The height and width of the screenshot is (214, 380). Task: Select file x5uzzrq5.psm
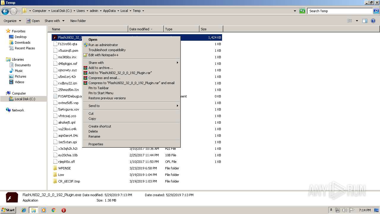point(68,51)
